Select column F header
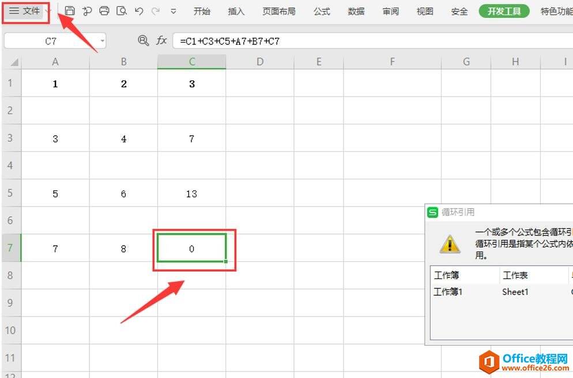 (393, 62)
